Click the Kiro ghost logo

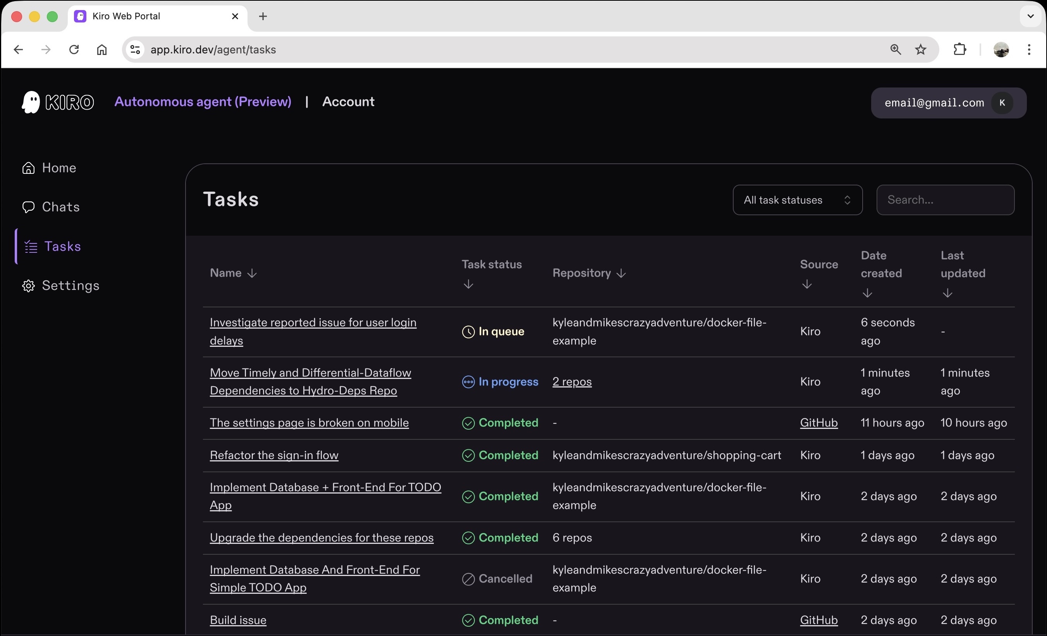click(x=31, y=102)
